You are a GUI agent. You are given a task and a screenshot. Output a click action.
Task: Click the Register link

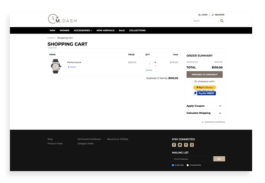coord(218,15)
